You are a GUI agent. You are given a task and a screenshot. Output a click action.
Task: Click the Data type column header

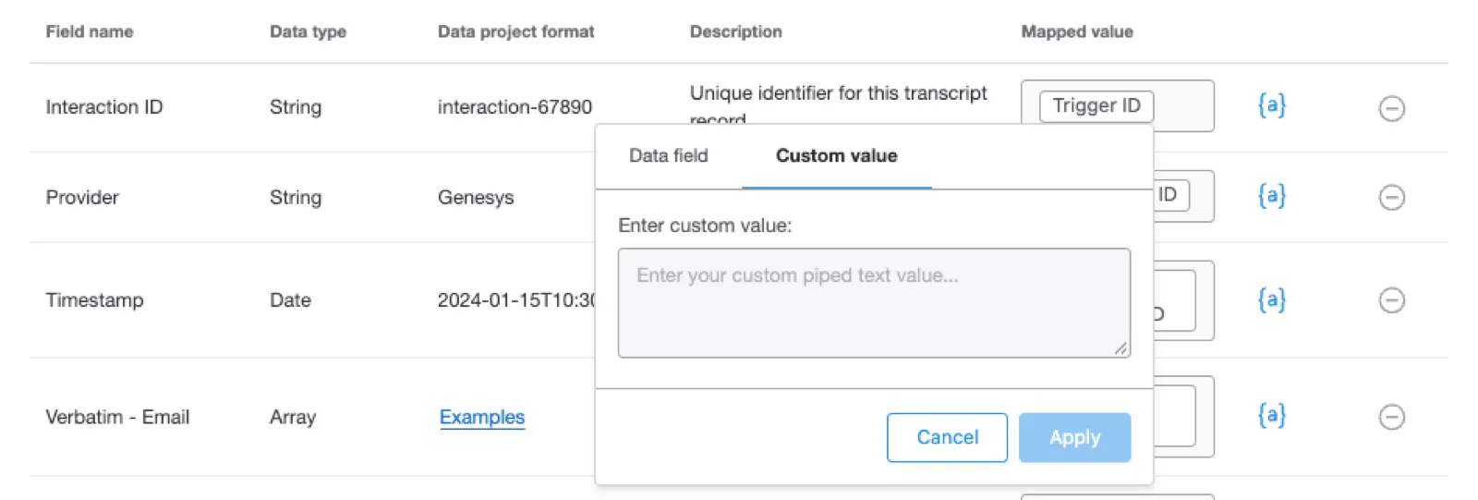pyautogui.click(x=308, y=31)
